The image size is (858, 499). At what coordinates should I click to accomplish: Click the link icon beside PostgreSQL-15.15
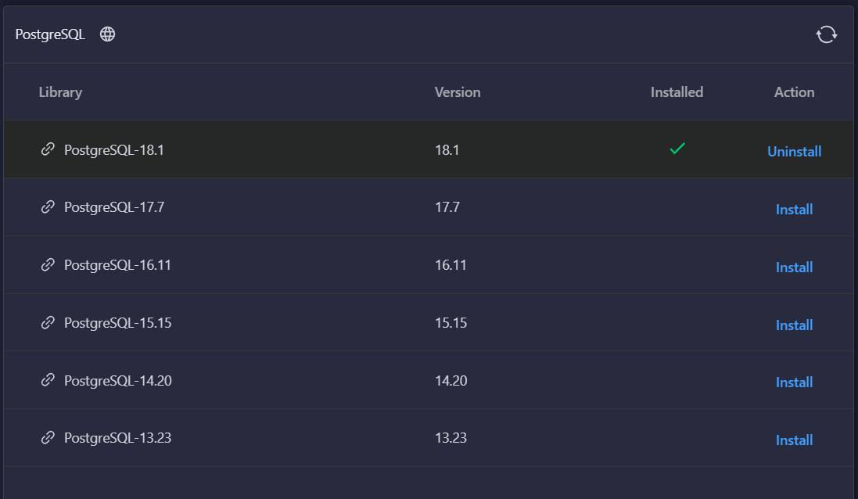coord(48,322)
